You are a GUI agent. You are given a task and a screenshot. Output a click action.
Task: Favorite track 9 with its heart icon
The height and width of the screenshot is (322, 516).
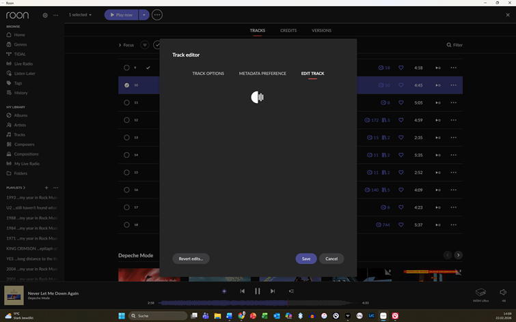click(x=400, y=68)
